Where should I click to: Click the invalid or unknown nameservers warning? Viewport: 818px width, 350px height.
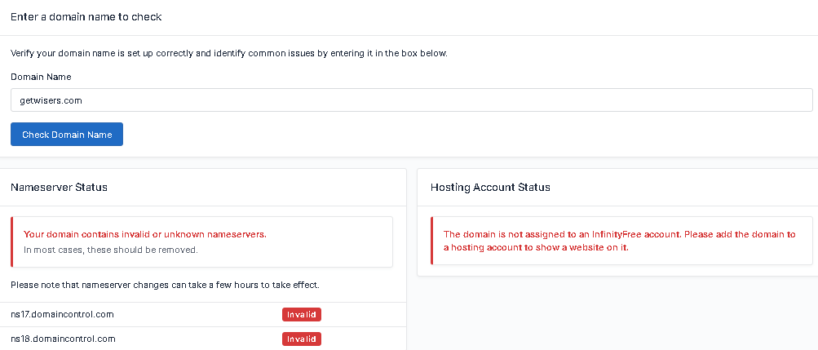145,234
